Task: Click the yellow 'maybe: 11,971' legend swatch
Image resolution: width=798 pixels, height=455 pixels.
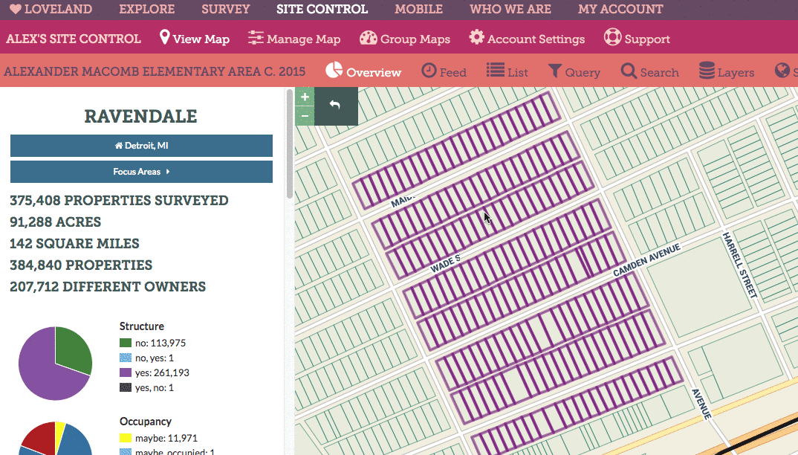Action: 125,438
